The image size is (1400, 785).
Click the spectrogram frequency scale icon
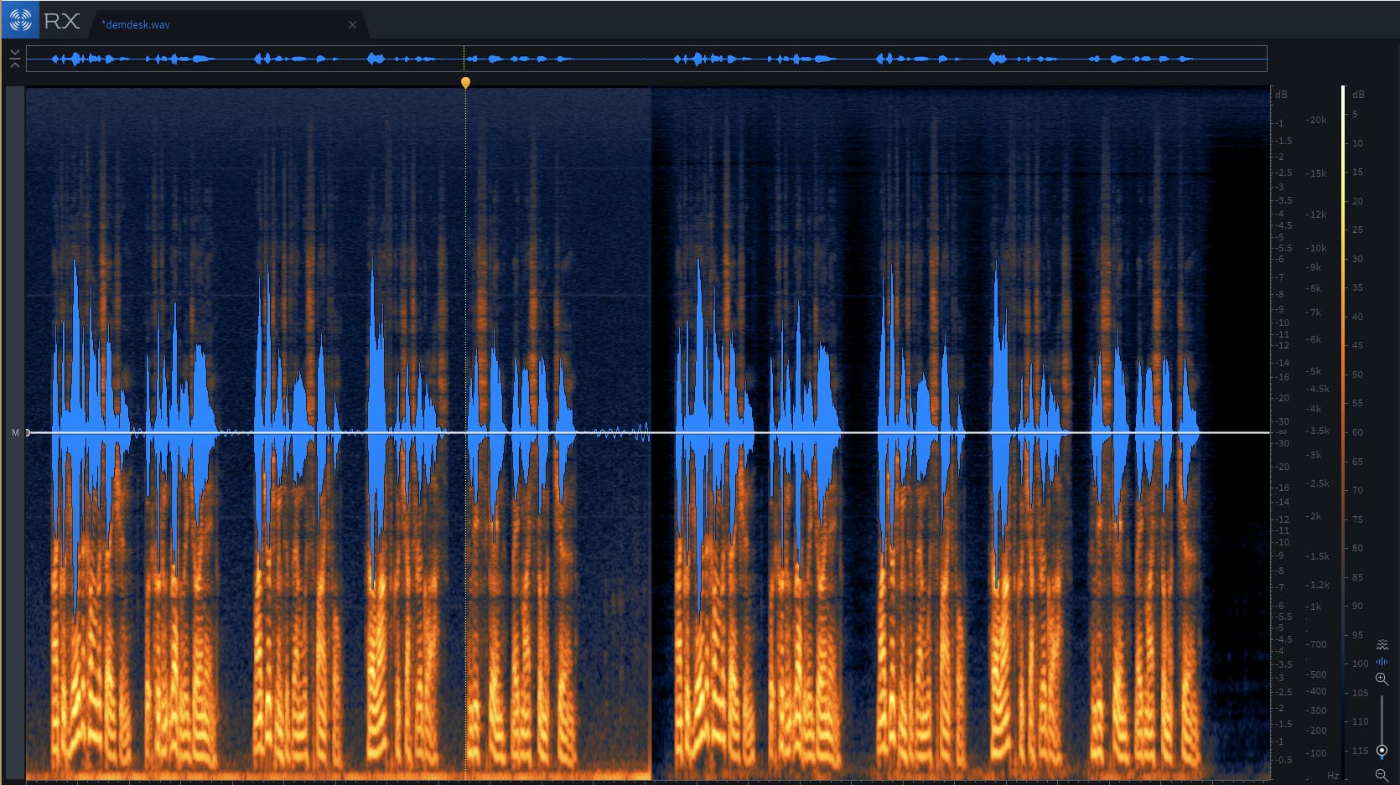tap(1382, 644)
